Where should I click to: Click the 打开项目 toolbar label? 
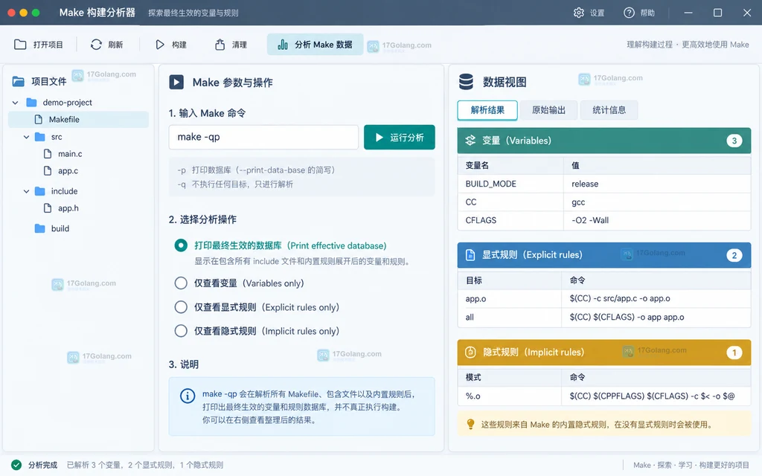coord(48,45)
